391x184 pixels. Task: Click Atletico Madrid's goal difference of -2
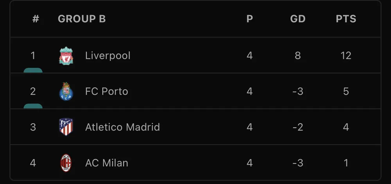coord(298,127)
